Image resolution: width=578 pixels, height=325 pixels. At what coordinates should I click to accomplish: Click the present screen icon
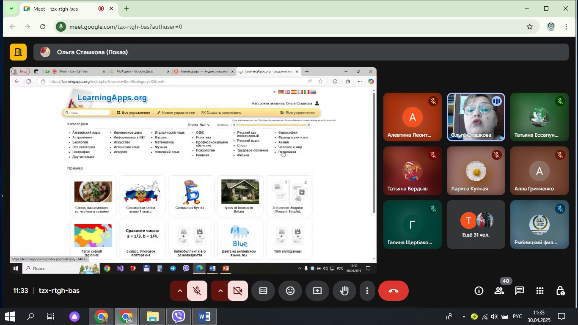(317, 291)
